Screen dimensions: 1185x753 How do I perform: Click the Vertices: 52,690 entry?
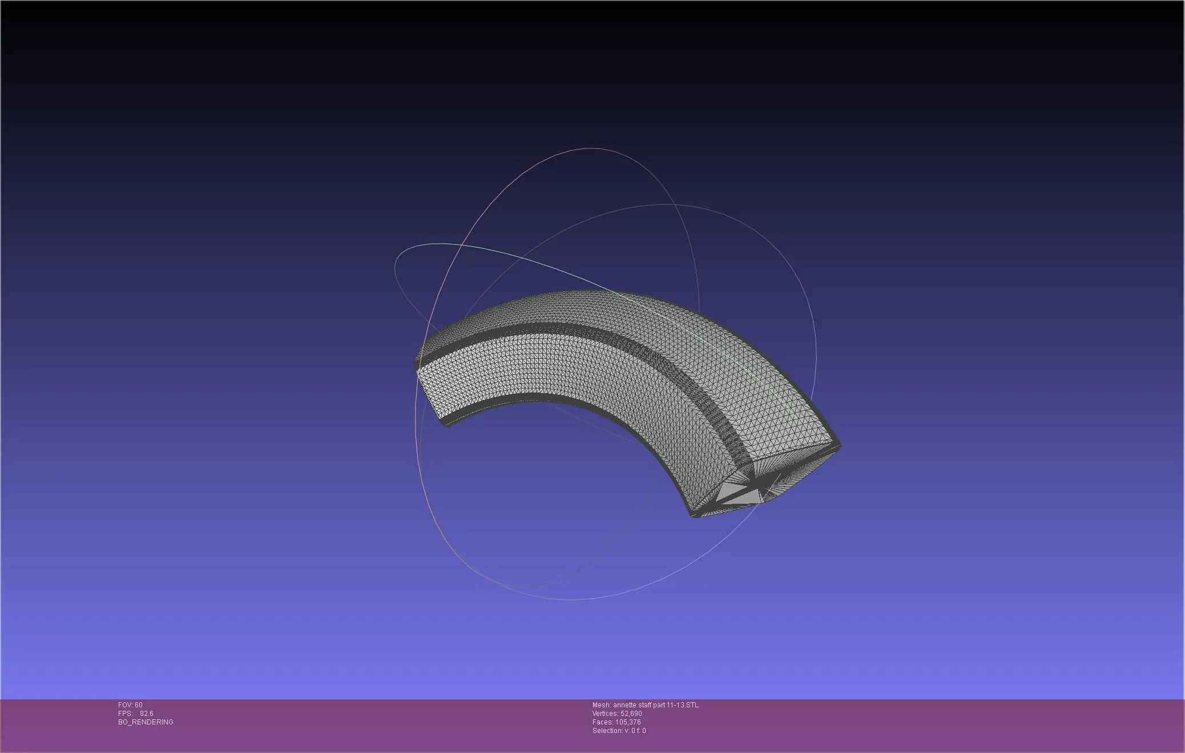click(617, 714)
